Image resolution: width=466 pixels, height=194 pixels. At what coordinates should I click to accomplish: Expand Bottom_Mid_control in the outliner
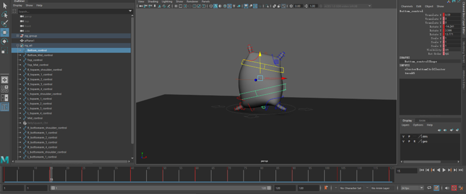(x=20, y=55)
